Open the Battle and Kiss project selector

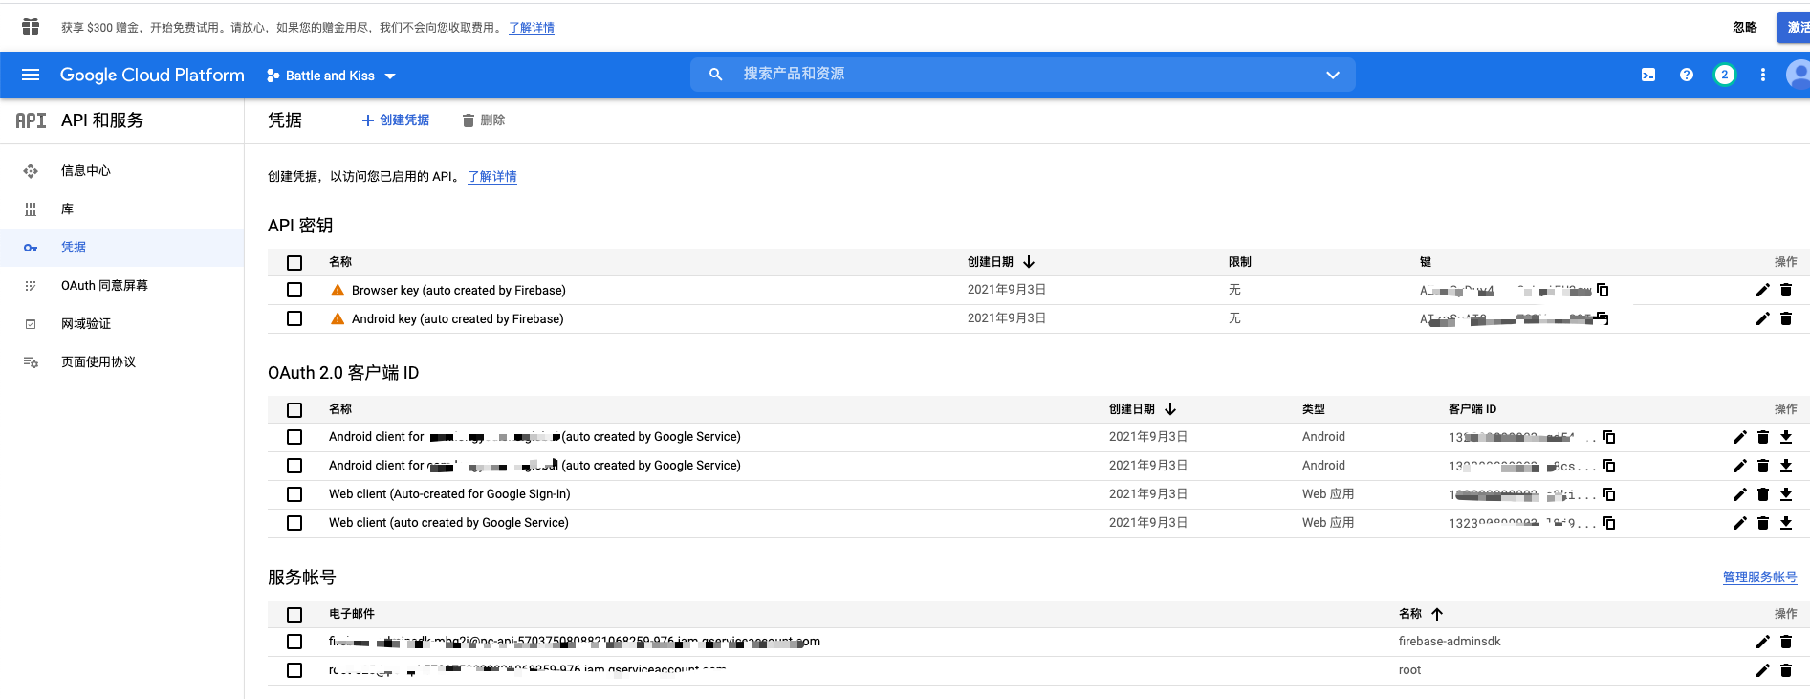coord(331,76)
